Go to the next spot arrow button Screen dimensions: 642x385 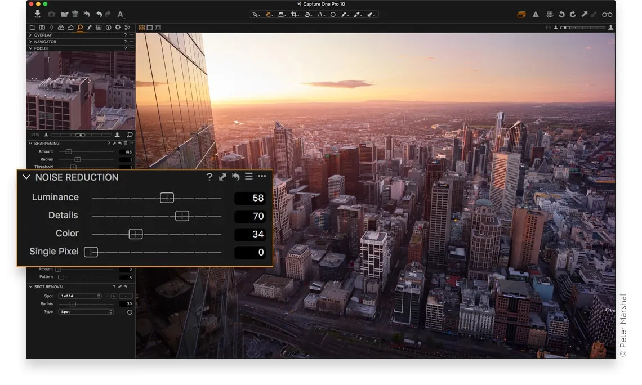coord(114,296)
